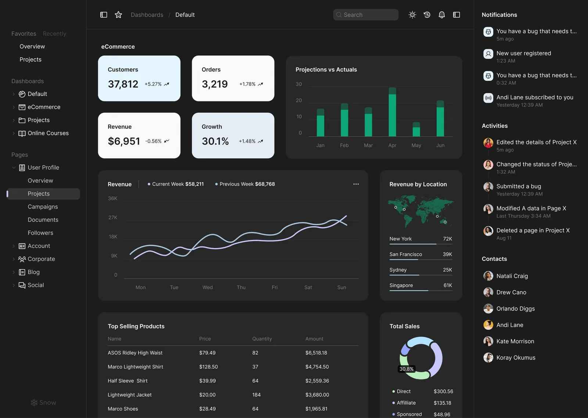Expand the Corporate section chevron
This screenshot has height=418, width=588.
coord(14,259)
